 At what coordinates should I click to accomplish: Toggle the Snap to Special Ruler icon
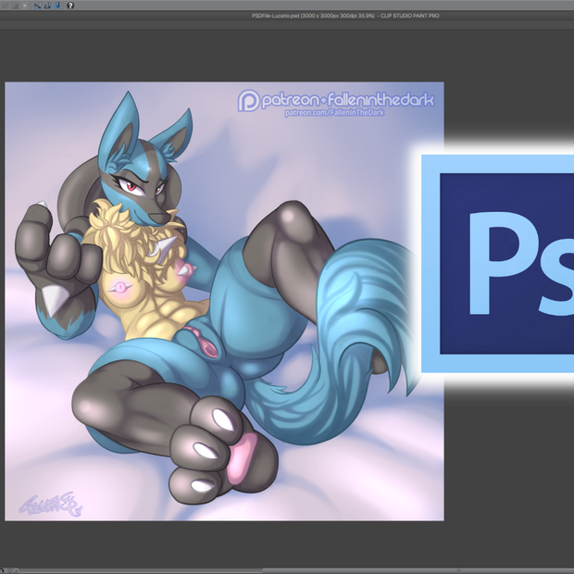click(x=47, y=6)
